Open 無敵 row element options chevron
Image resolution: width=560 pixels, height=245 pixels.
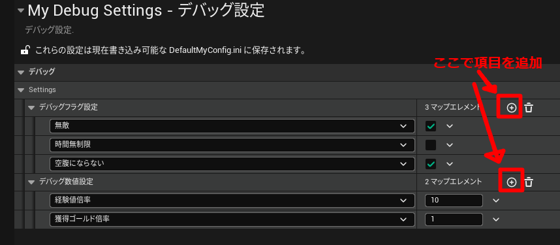tap(450, 126)
